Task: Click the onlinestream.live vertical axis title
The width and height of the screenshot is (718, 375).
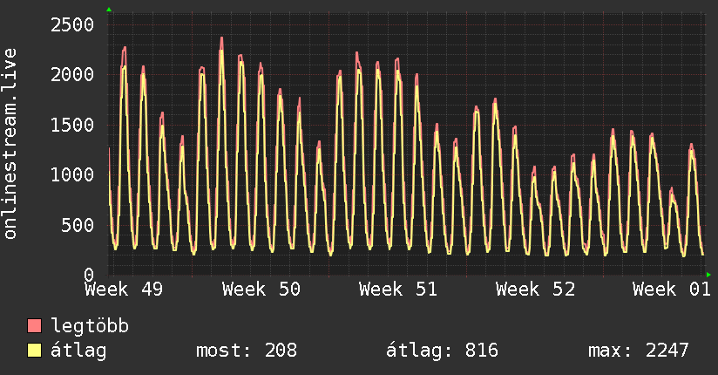Action: click(10, 144)
